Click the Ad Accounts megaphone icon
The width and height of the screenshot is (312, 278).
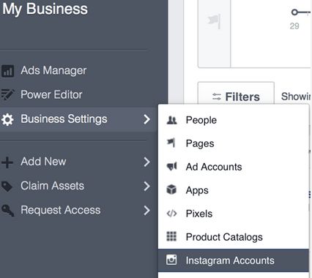point(171,167)
